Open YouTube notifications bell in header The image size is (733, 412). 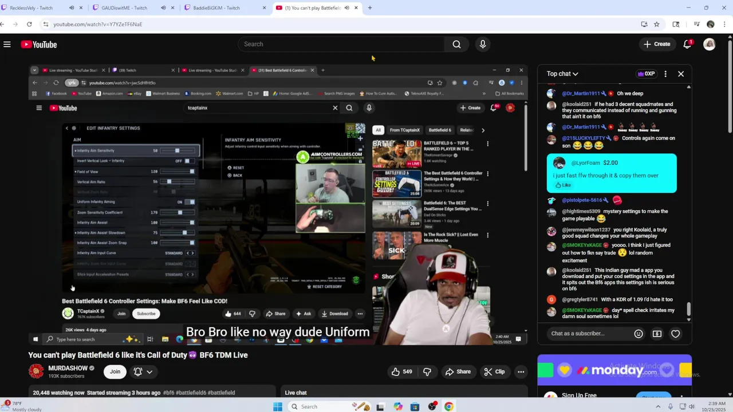pyautogui.click(x=687, y=44)
